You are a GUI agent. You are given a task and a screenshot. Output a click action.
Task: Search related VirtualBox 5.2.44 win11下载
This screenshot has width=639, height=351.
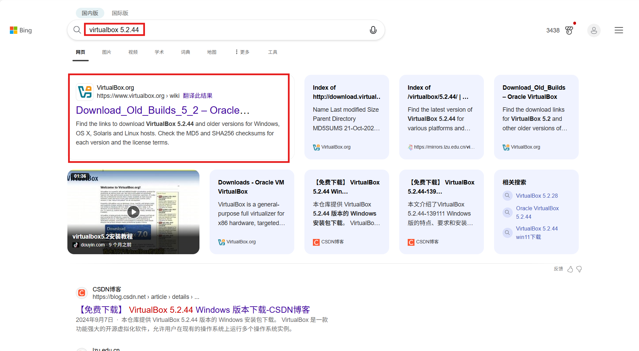pos(537,233)
